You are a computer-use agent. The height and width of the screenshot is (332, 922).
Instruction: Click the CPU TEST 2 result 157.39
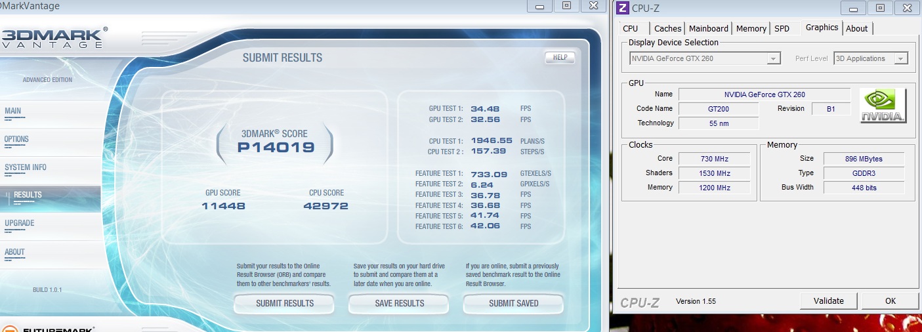pos(489,151)
